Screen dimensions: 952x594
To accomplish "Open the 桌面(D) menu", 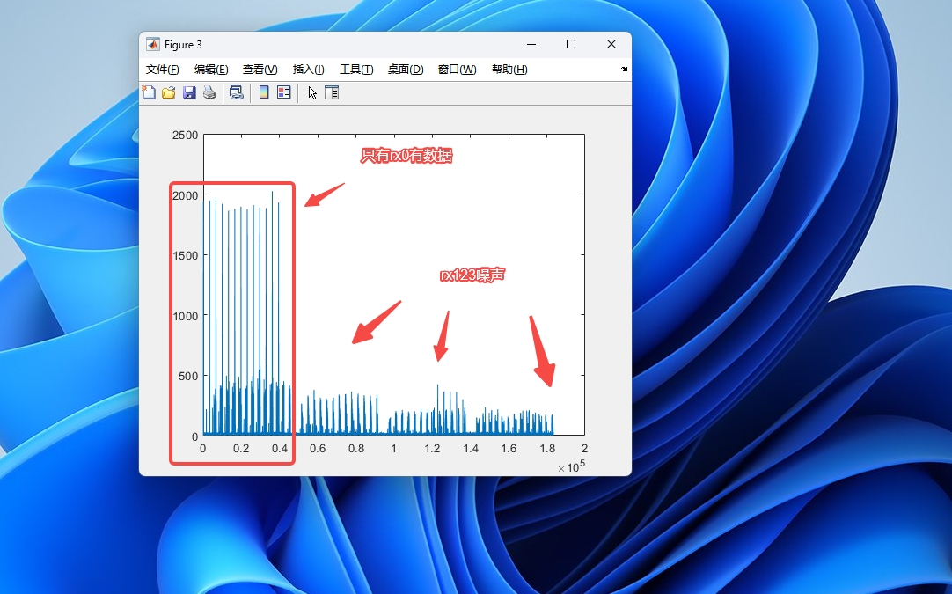I will (x=406, y=70).
